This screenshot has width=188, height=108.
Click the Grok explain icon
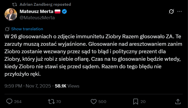[x=171, y=11]
